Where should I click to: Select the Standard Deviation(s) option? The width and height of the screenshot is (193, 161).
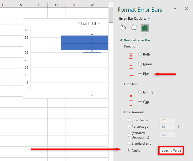click(x=129, y=135)
